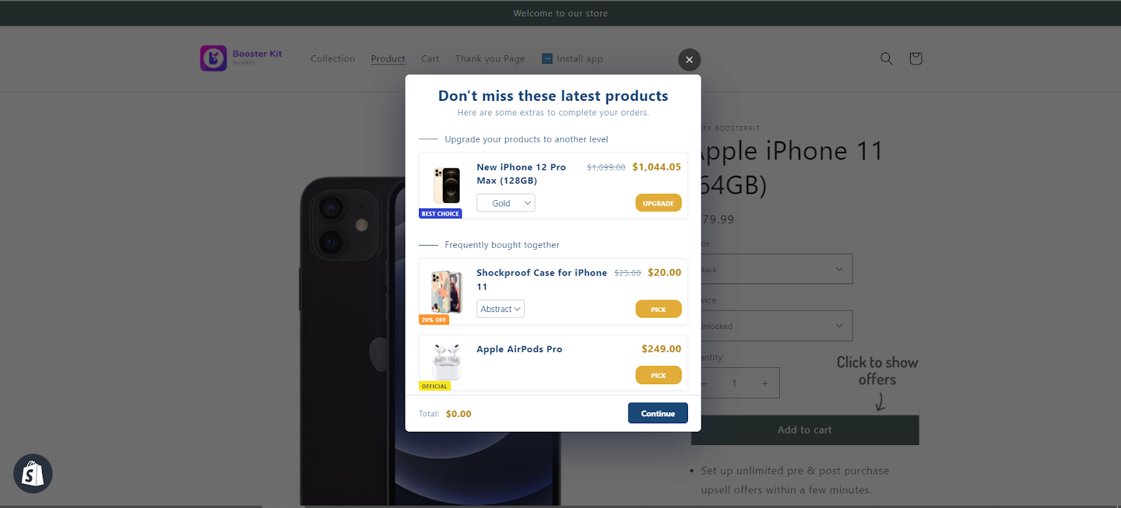Select the Shockproof Case product image
Viewport: 1121px width, 508px height.
[x=447, y=292]
